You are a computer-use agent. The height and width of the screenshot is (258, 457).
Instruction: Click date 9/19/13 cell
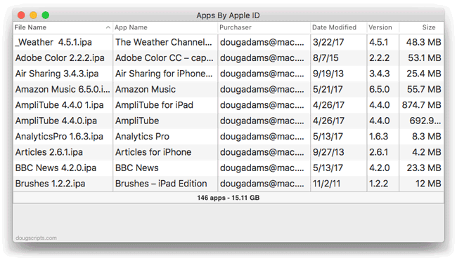(x=338, y=74)
